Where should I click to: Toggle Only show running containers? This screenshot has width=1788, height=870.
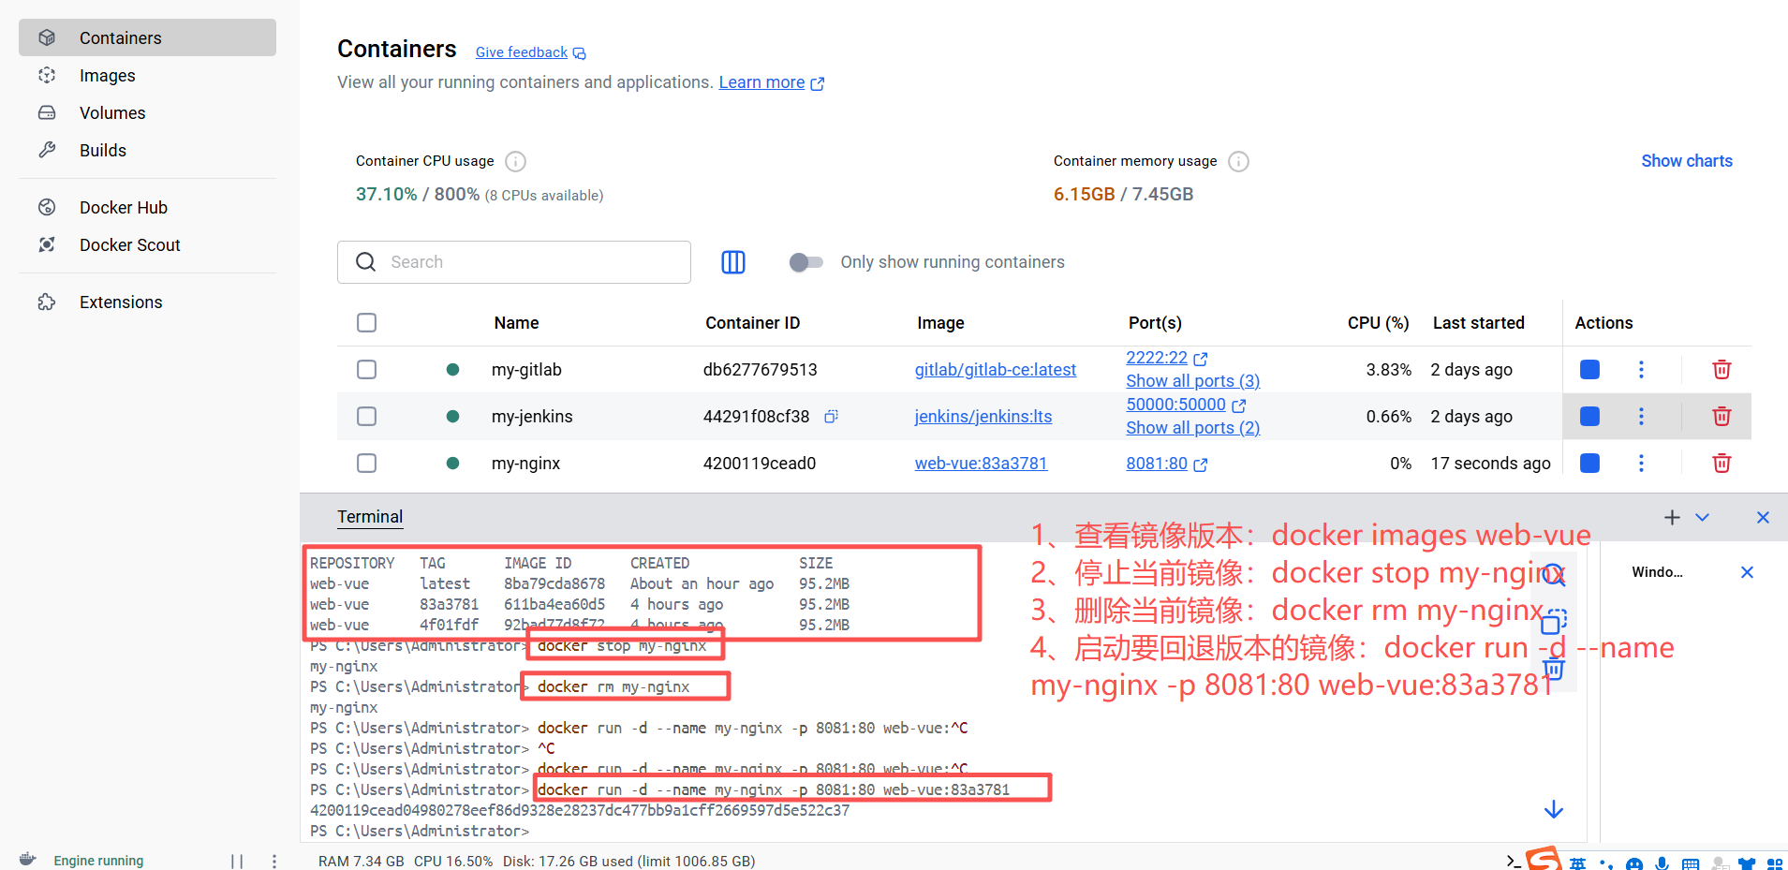805,262
